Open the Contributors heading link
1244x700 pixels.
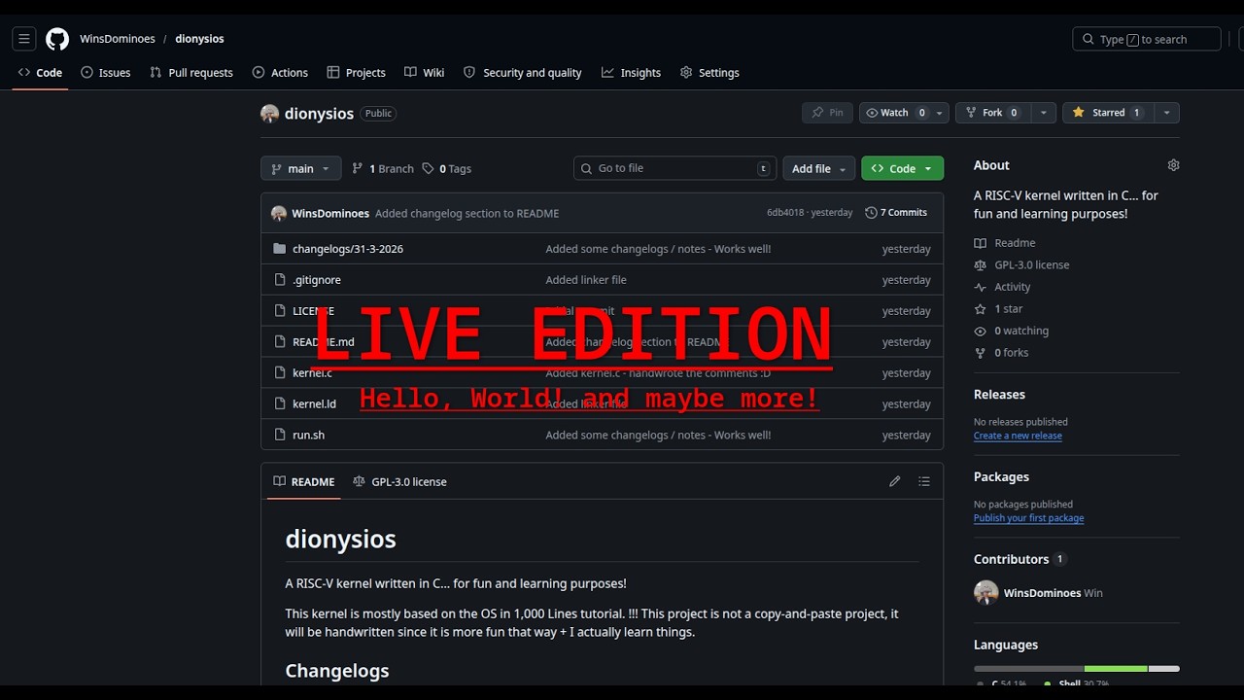point(1012,560)
